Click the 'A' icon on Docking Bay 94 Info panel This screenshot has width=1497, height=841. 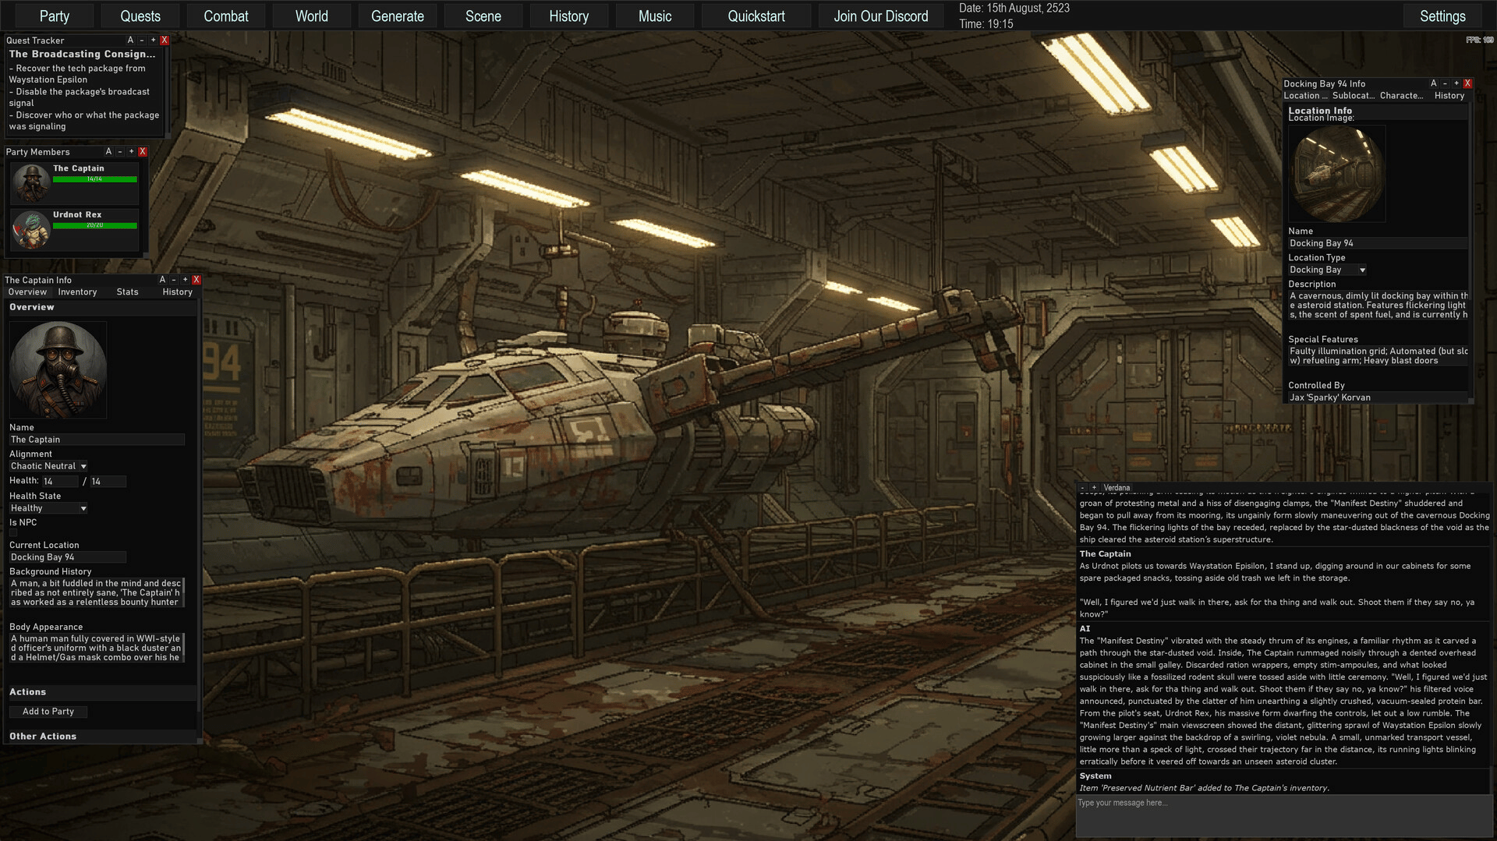pos(1433,83)
